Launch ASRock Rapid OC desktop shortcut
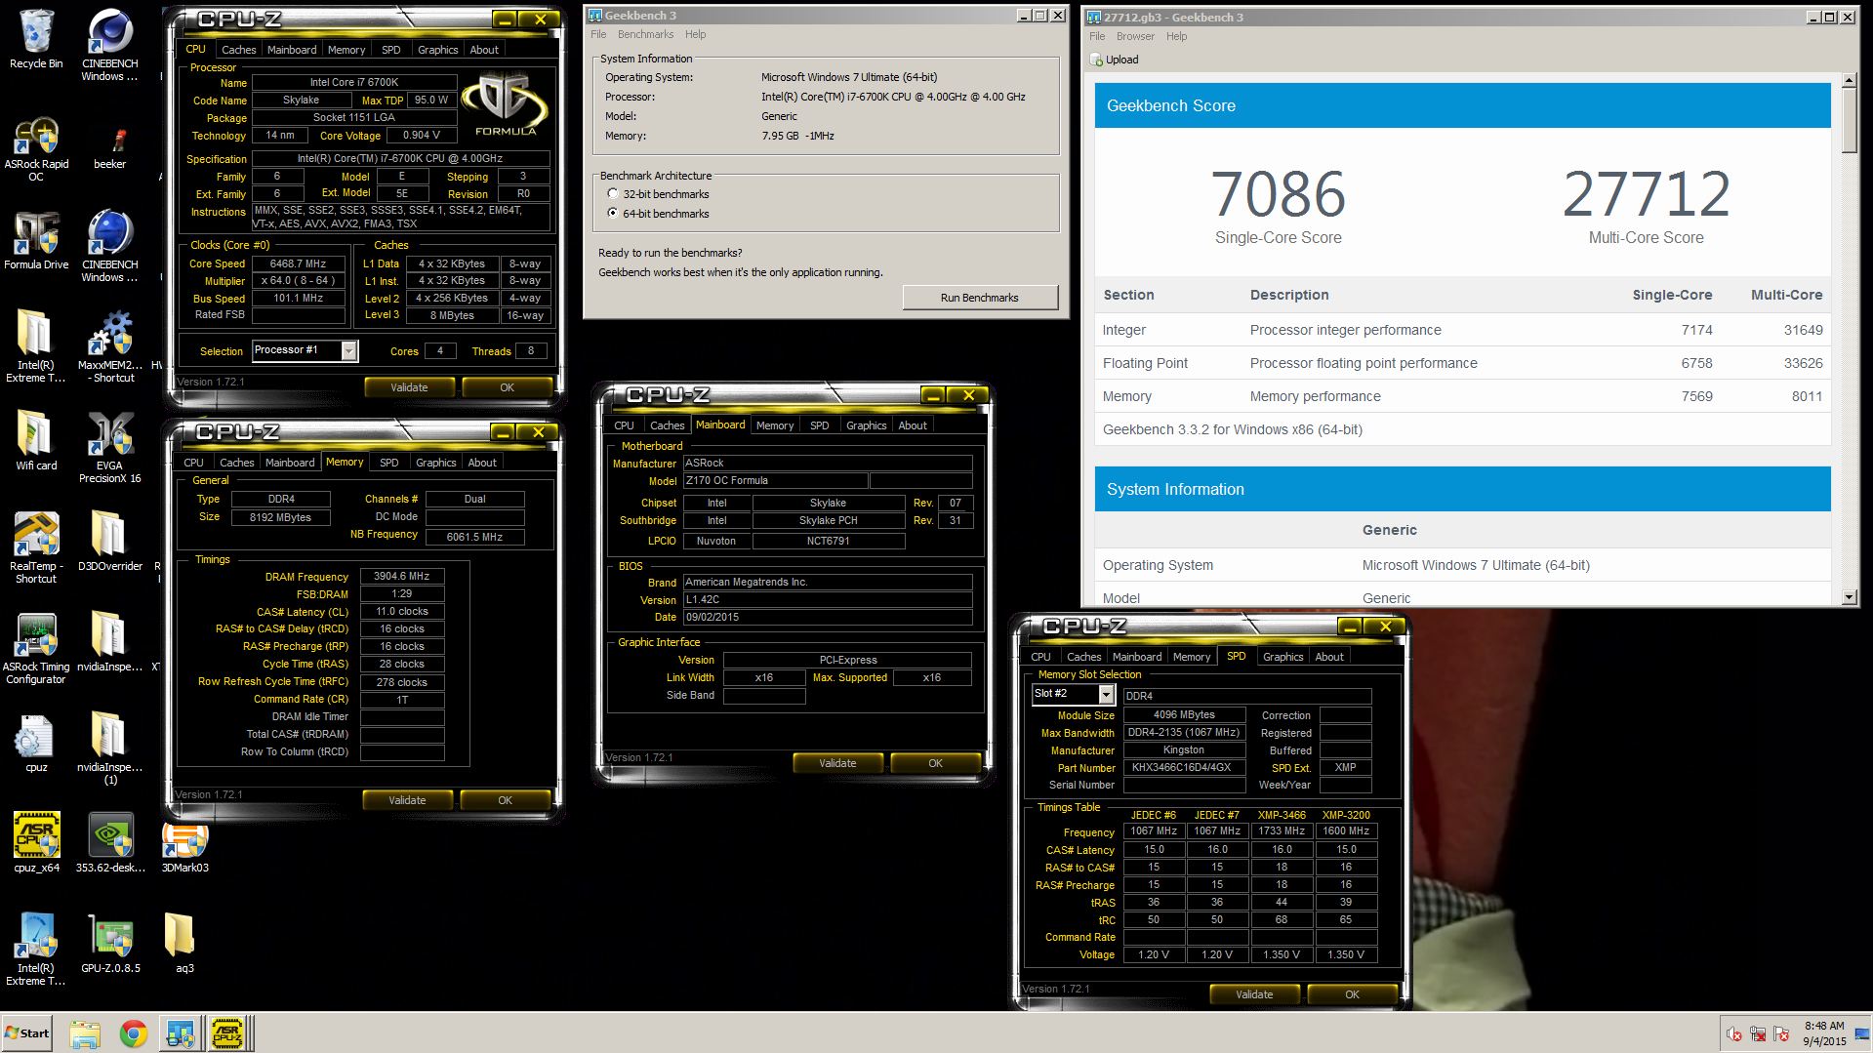Image resolution: width=1873 pixels, height=1053 pixels. 36,148
